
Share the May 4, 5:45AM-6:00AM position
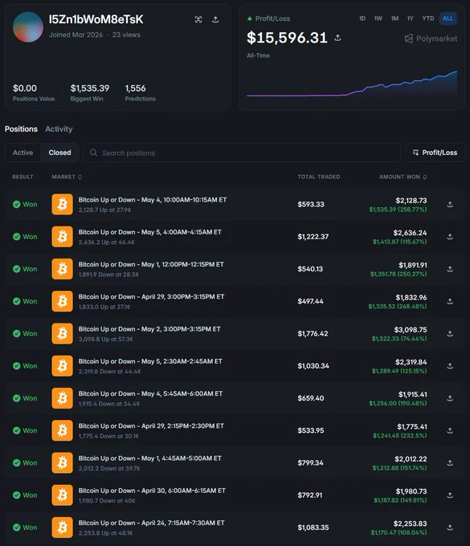450,398
